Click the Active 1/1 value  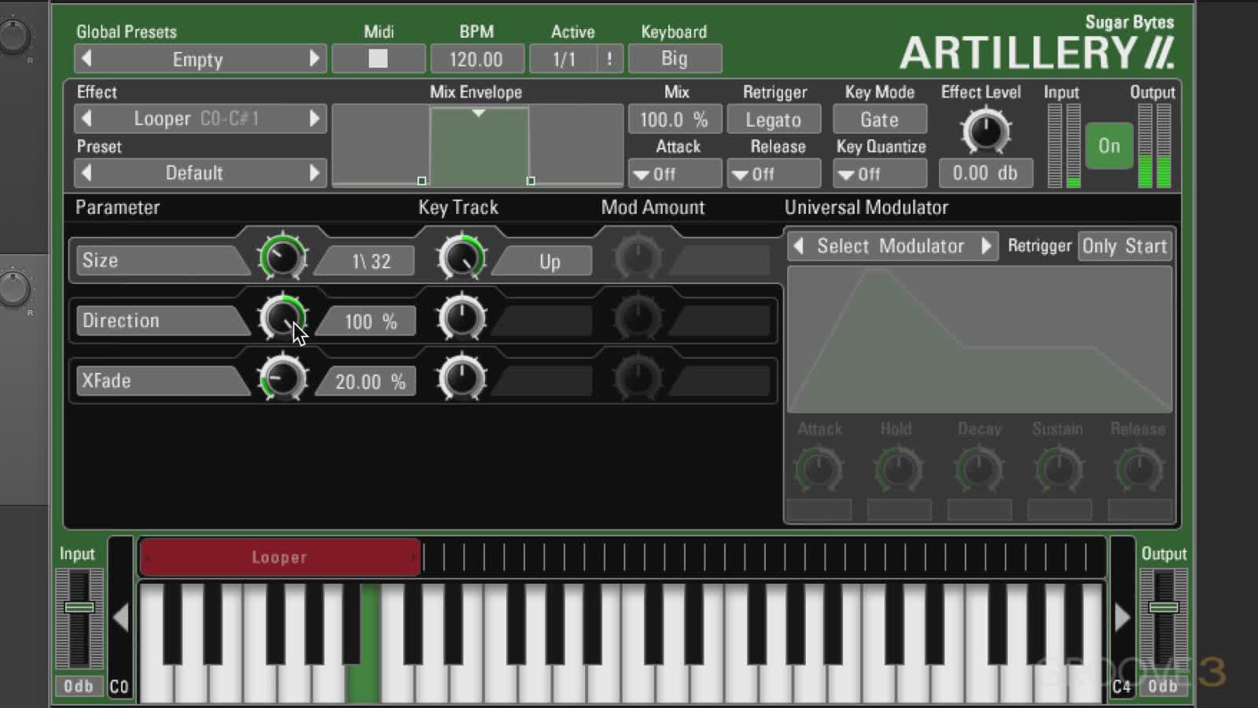coord(564,59)
